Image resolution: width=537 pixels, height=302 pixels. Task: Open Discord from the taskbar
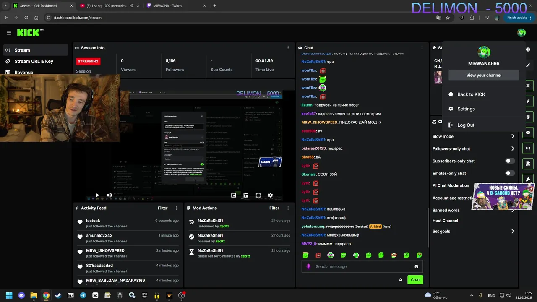click(x=21, y=295)
